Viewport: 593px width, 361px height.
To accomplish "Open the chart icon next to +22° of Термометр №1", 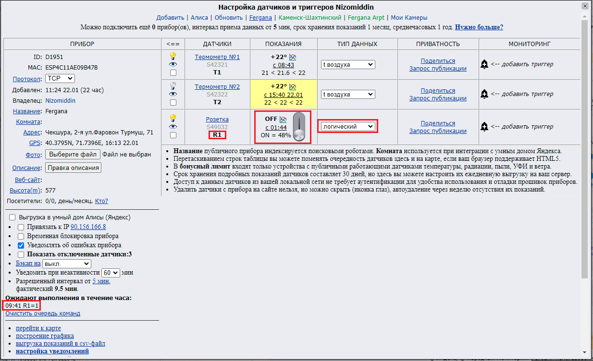I will click(x=293, y=57).
